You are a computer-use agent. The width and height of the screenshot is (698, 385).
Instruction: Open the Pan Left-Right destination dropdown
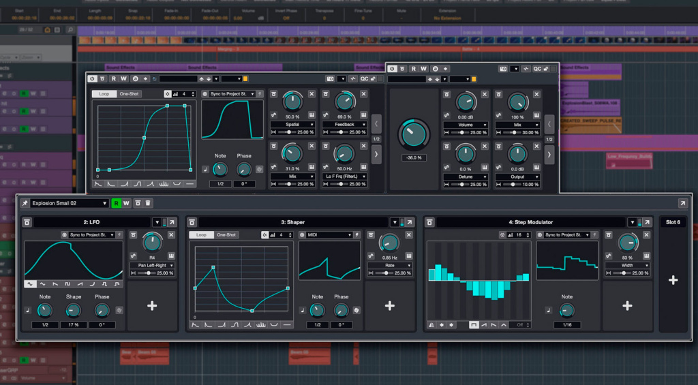pyautogui.click(x=152, y=265)
